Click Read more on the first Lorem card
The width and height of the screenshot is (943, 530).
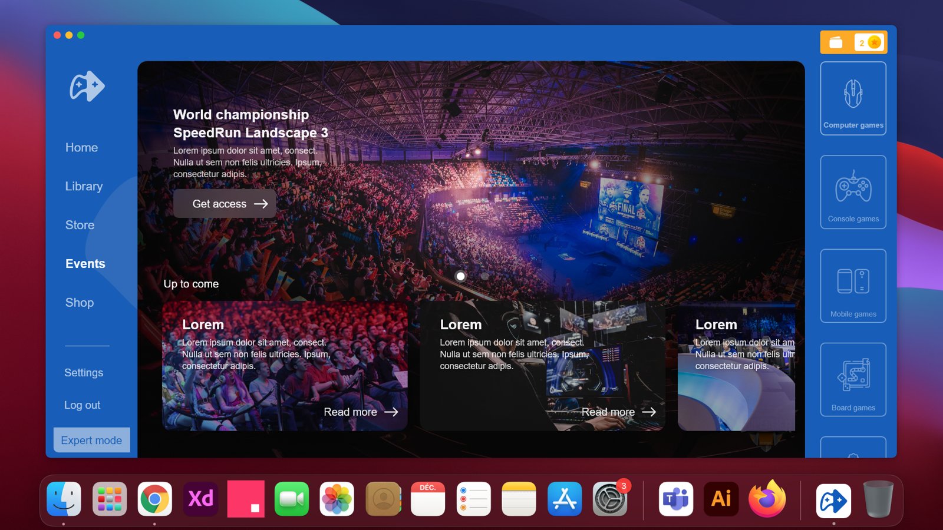point(361,412)
